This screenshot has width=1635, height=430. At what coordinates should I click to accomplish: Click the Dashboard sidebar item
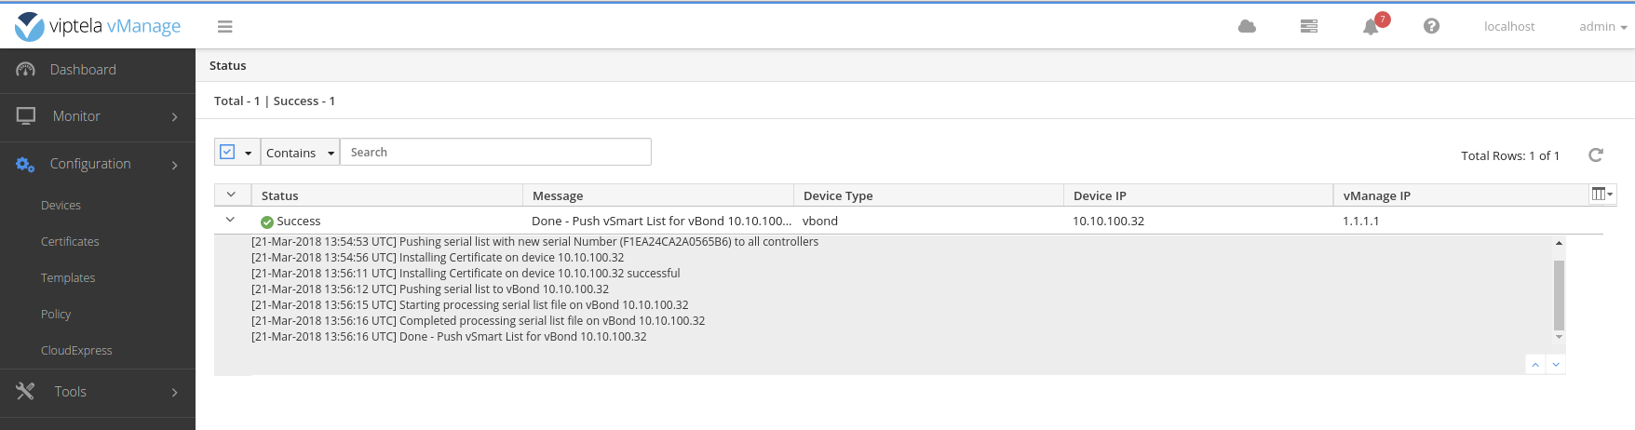pyautogui.click(x=83, y=70)
